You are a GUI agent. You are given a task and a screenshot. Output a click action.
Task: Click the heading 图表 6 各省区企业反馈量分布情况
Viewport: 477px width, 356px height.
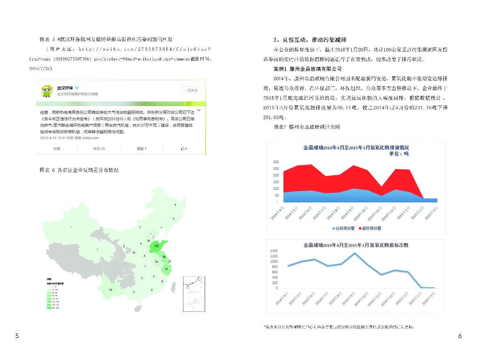[x=79, y=170]
